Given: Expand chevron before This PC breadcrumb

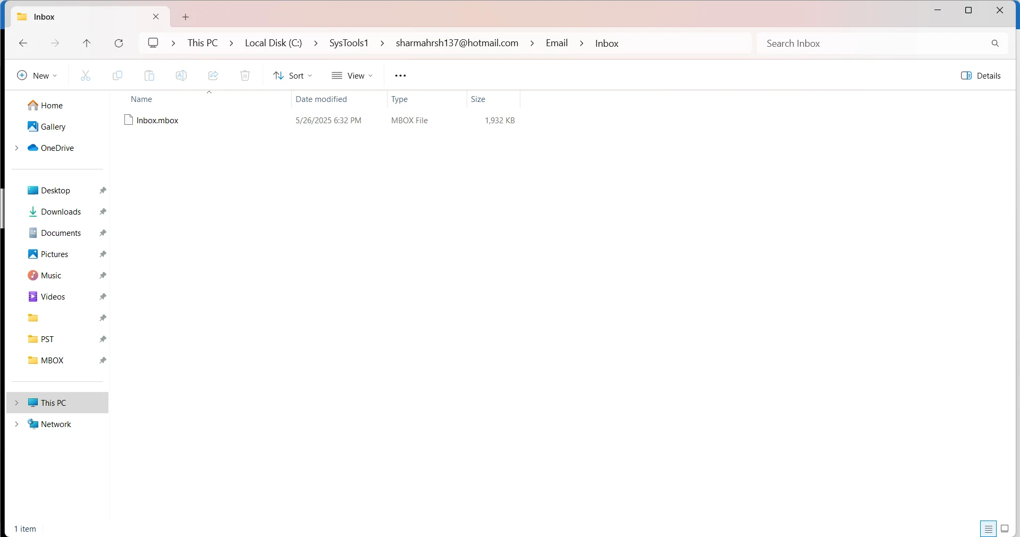Looking at the screenshot, I should coord(173,43).
